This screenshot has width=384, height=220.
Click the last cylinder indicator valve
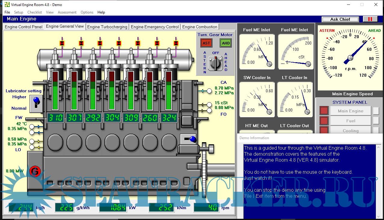(176, 43)
